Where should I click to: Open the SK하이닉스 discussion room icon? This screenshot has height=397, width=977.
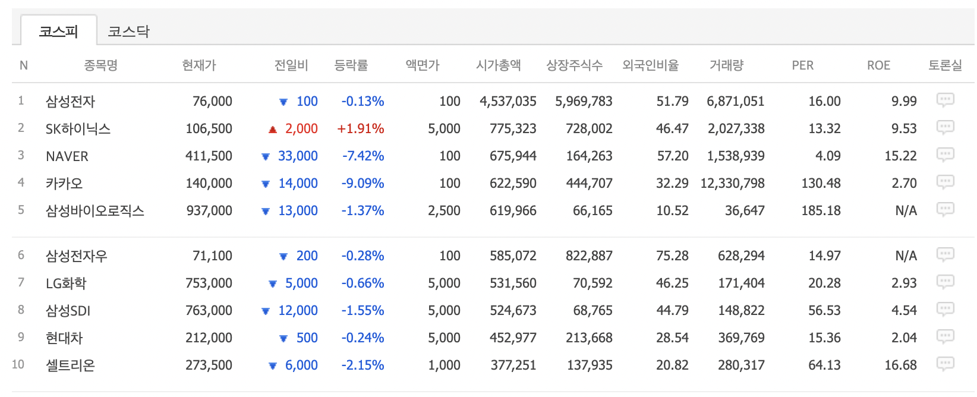click(x=945, y=127)
